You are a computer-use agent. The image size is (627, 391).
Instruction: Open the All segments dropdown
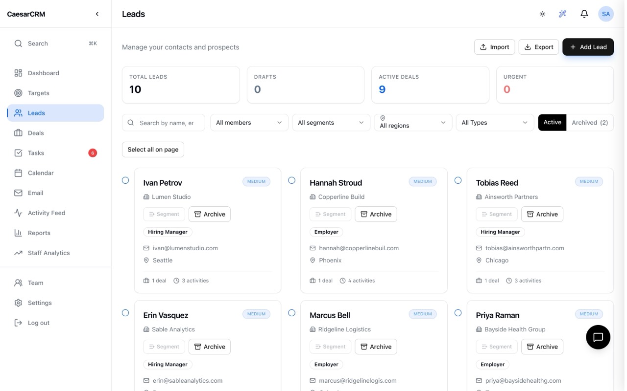click(x=331, y=123)
